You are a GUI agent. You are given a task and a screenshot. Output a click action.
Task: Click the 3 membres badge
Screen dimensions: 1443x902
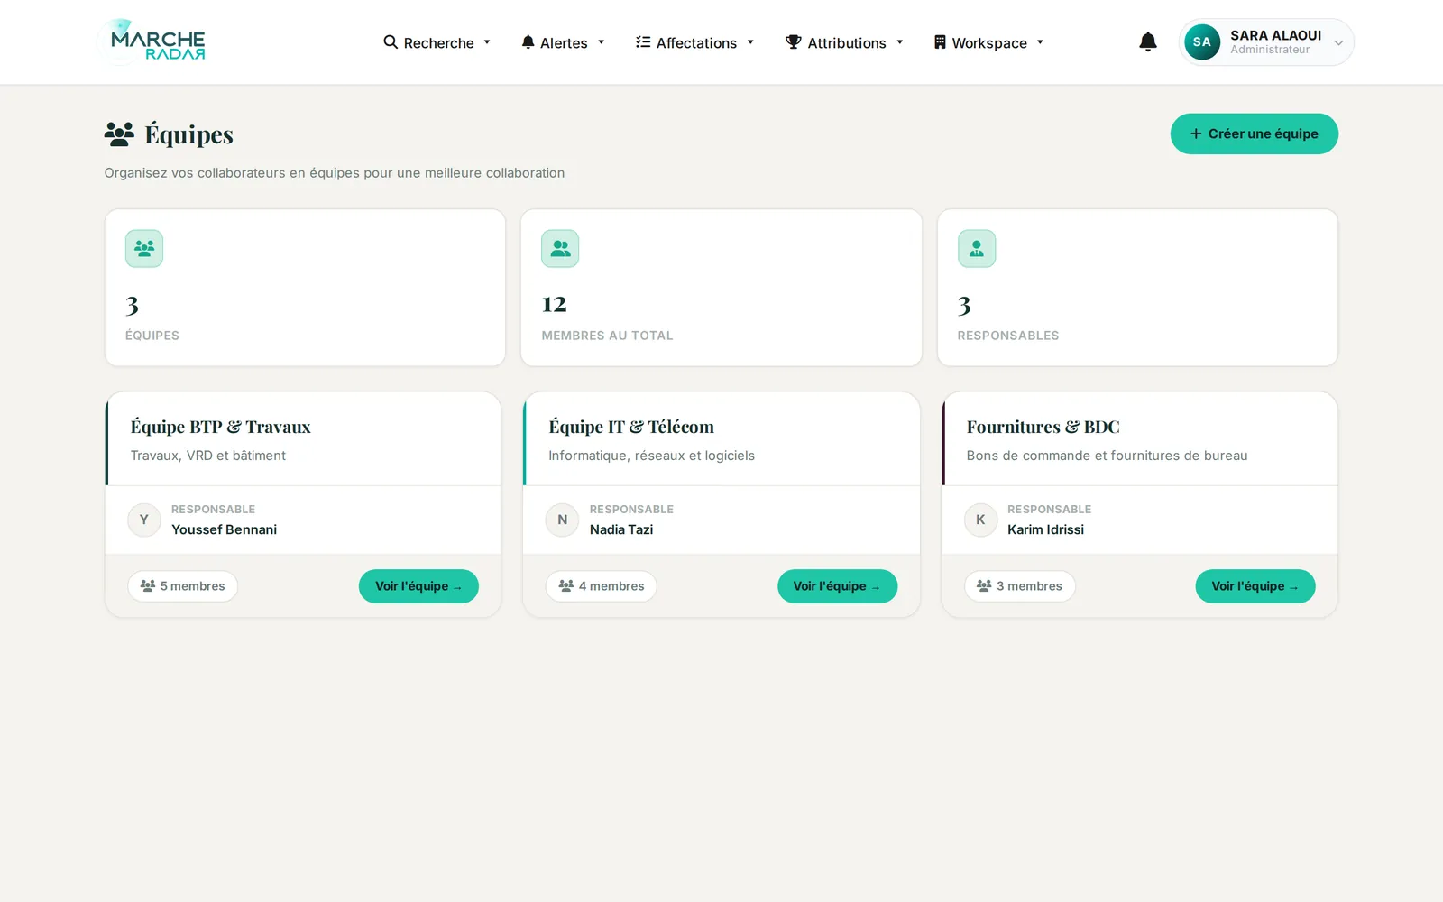1020,586
